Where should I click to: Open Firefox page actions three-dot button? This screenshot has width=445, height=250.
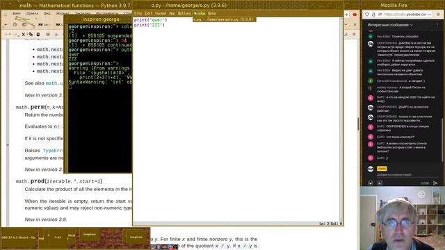(x=430, y=14)
